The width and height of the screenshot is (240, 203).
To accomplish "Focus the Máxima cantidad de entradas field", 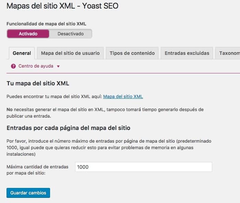I will pyautogui.click(x=143, y=167).
